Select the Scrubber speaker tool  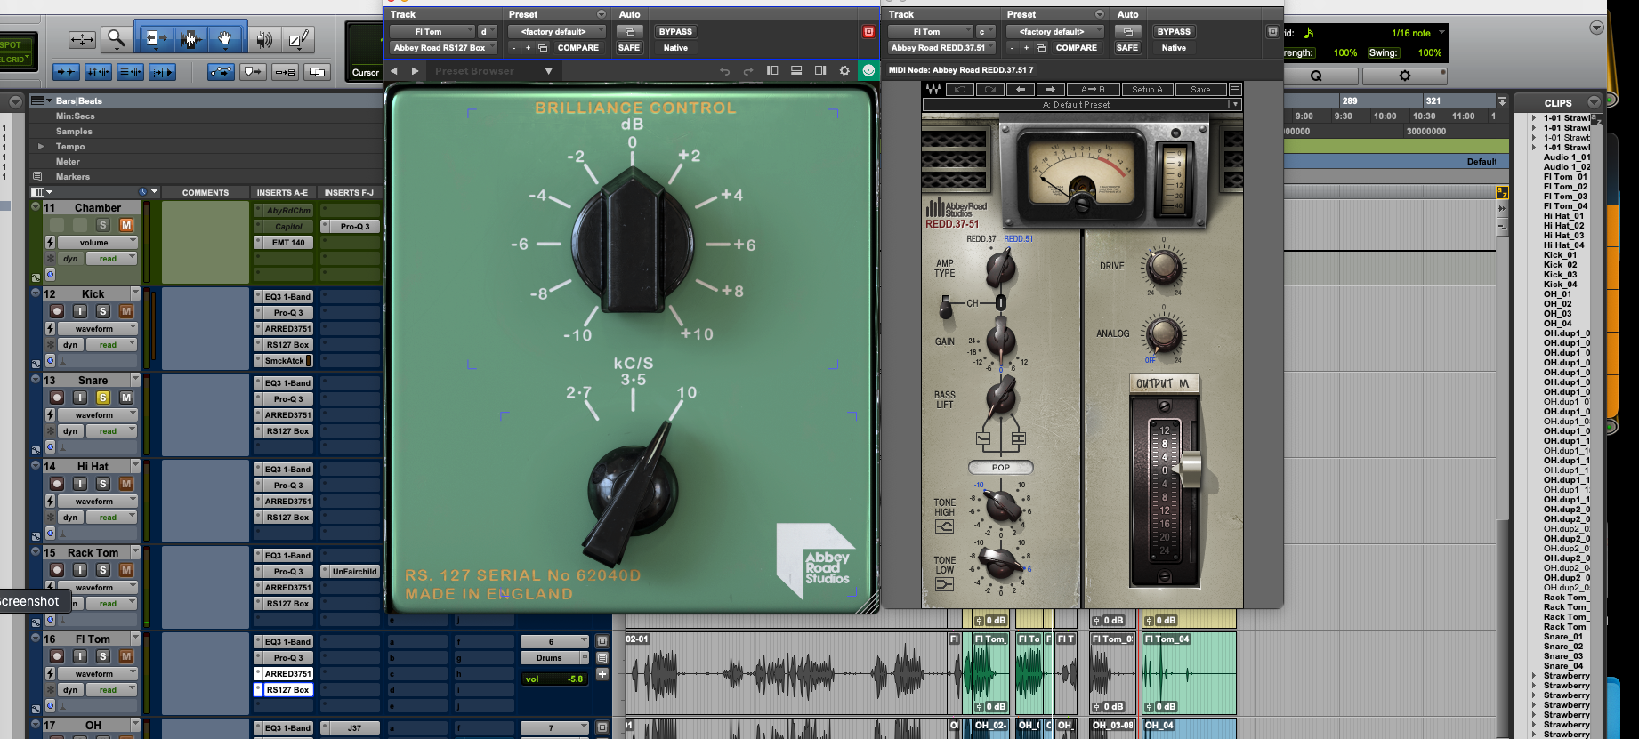[264, 39]
